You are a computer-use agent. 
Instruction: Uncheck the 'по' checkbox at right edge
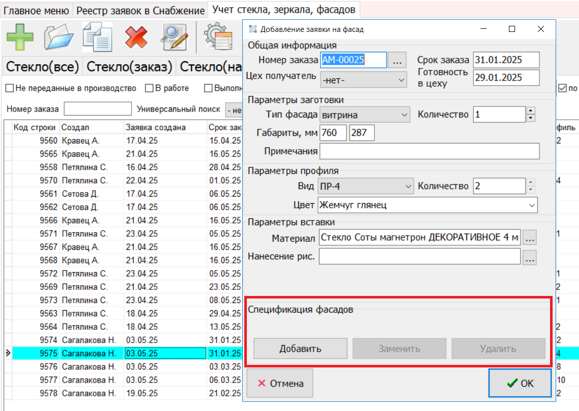click(562, 88)
